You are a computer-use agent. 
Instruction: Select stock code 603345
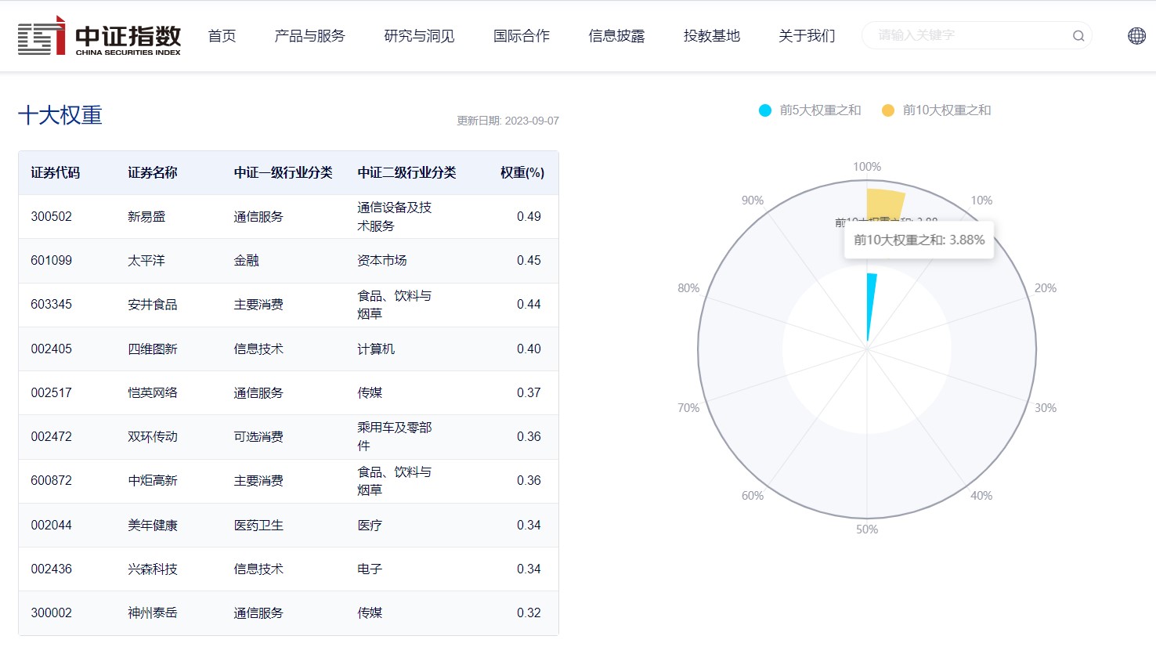click(x=51, y=304)
